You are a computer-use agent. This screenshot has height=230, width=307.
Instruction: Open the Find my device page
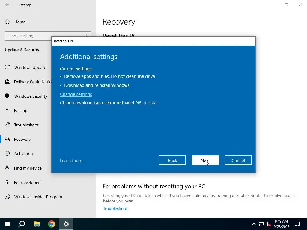[28, 168]
